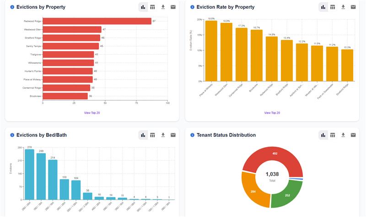Click the Redwood Ridge bar with 87 evictions

point(97,21)
